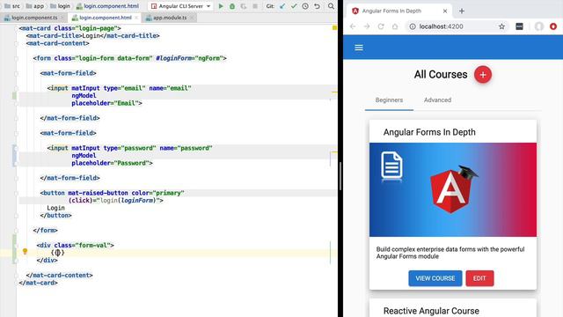The width and height of the screenshot is (563, 317).
Task: Click the mat-card-title Login line
Action: pyautogui.click(x=92, y=36)
